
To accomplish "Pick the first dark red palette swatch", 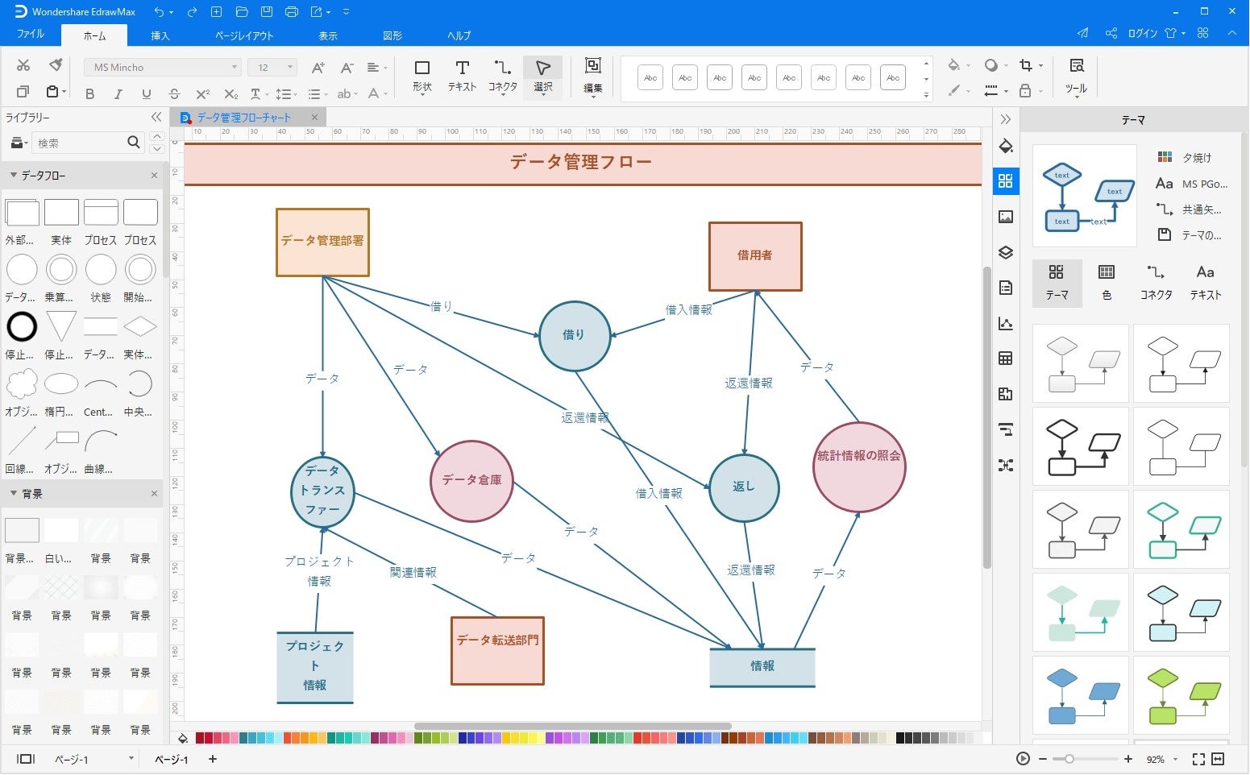I will pos(200,738).
